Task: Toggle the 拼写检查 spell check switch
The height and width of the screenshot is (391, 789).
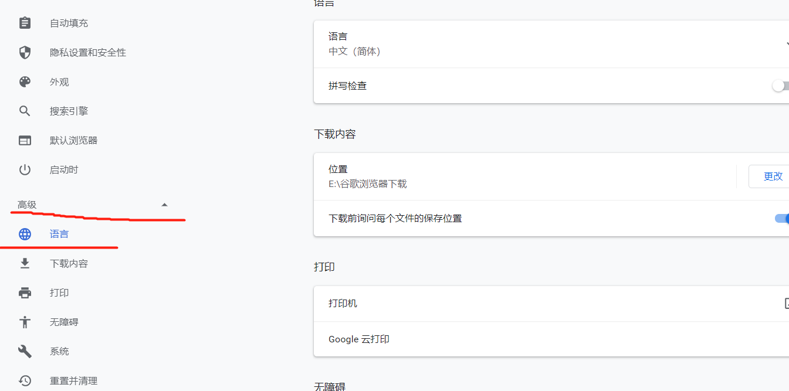Action: click(x=780, y=86)
